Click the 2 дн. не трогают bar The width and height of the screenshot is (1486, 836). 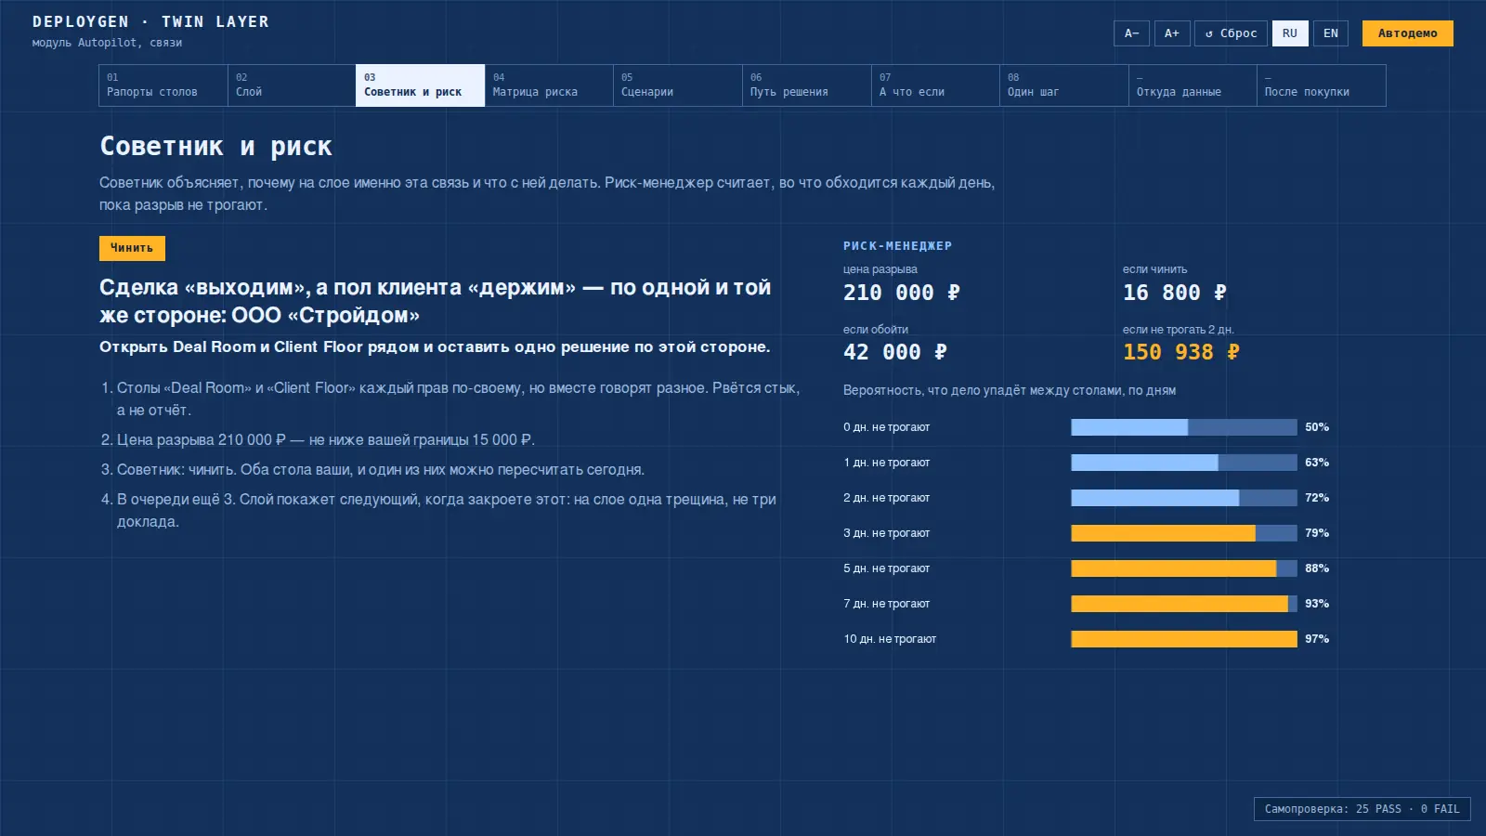point(1184,498)
